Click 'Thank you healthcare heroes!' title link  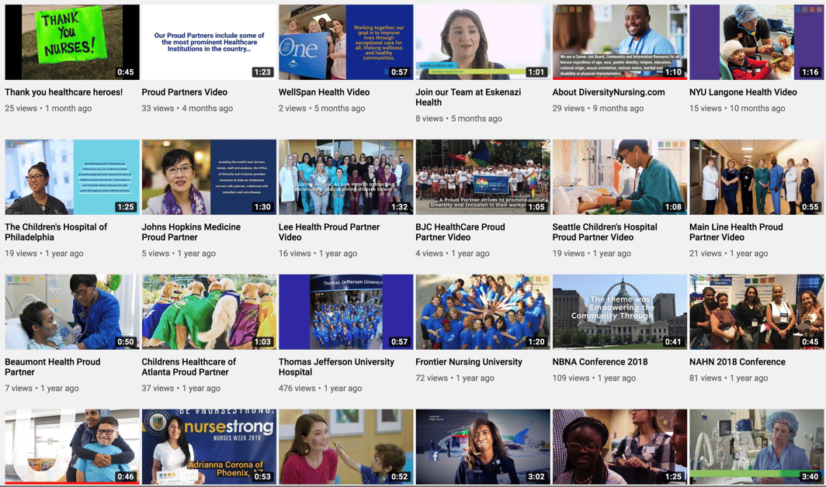[x=64, y=92]
